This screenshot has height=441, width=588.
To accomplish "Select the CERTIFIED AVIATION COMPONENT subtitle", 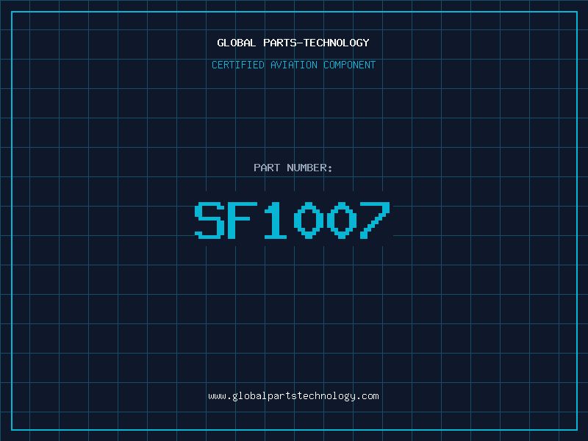I will 293,65.
